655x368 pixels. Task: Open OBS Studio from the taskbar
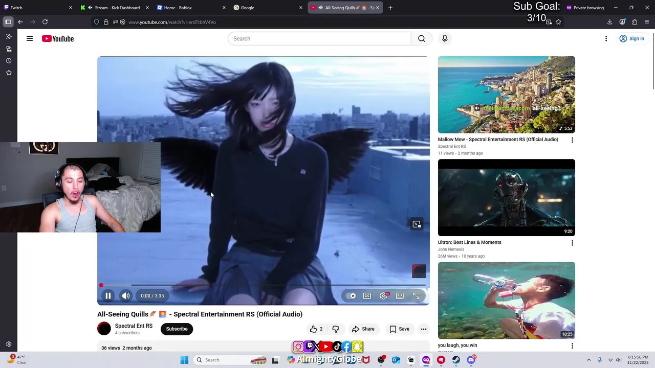coord(381,360)
